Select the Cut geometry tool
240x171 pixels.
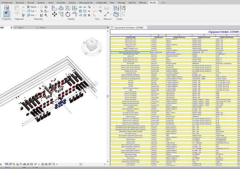[31, 11]
